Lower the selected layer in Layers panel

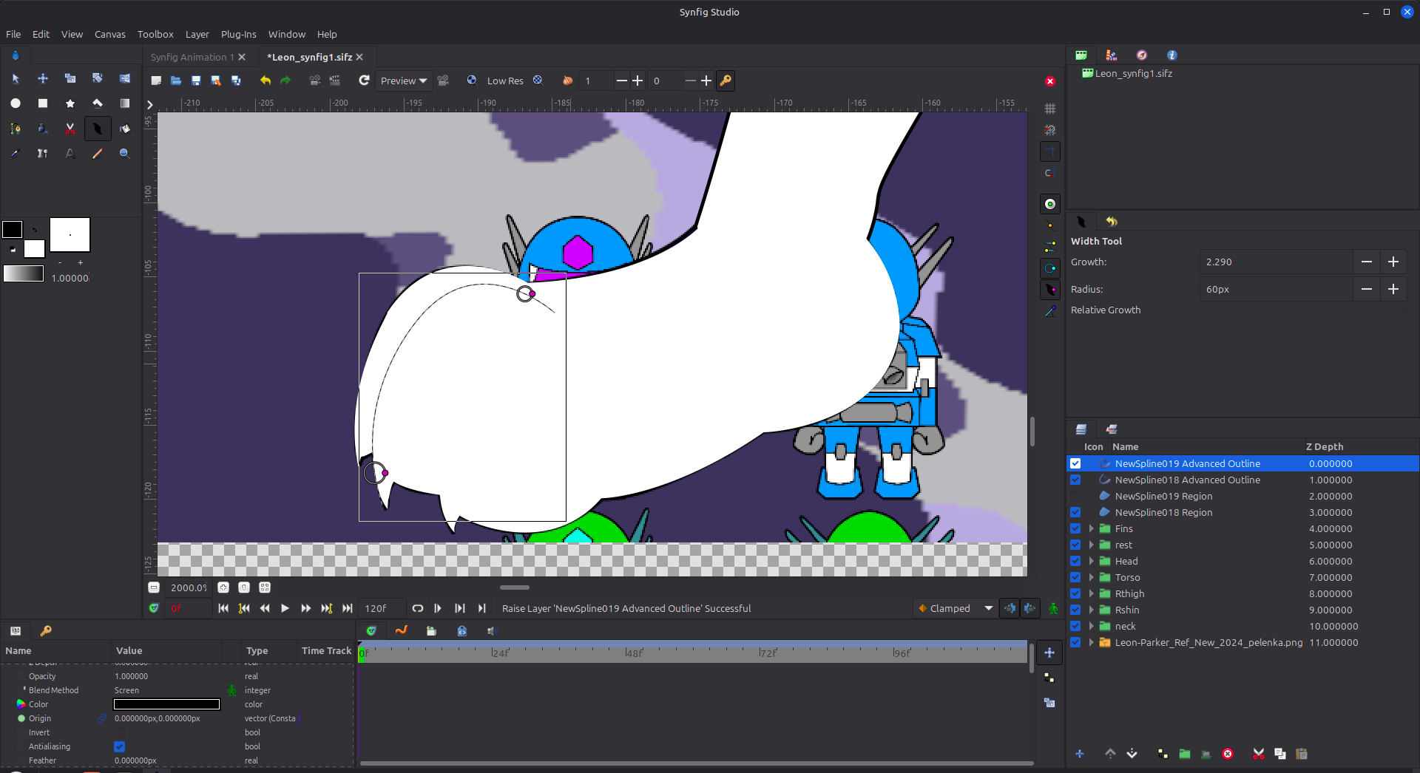[1132, 754]
